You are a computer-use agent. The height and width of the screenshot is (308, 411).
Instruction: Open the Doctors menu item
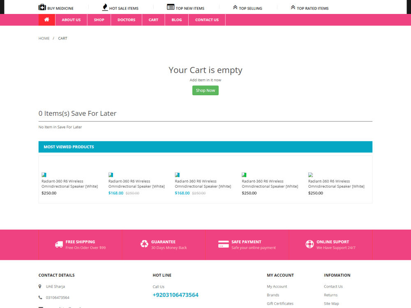[x=126, y=20]
